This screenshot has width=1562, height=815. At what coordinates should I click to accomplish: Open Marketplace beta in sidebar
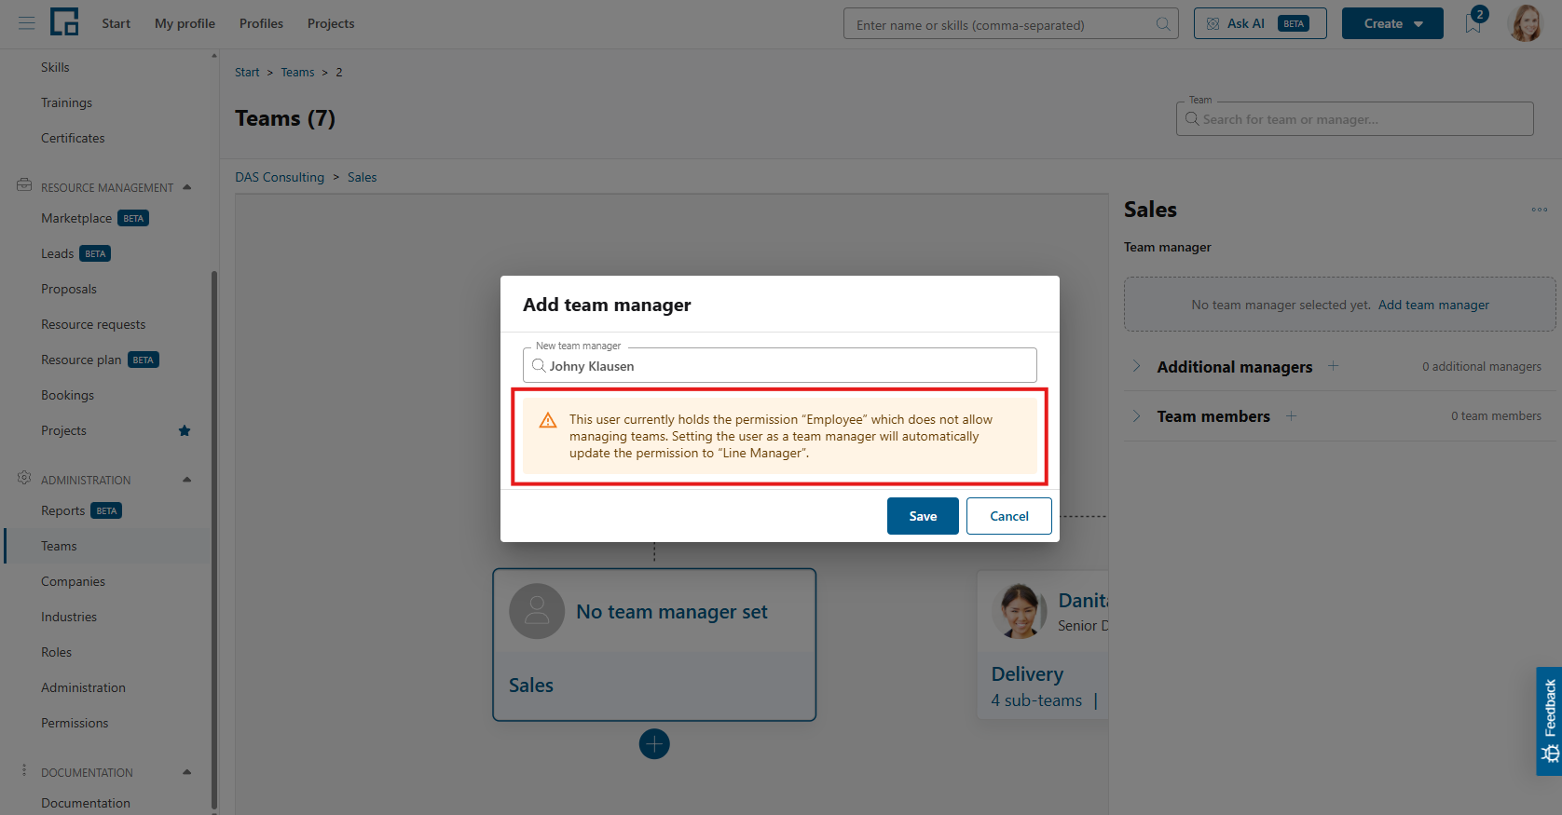tap(94, 218)
